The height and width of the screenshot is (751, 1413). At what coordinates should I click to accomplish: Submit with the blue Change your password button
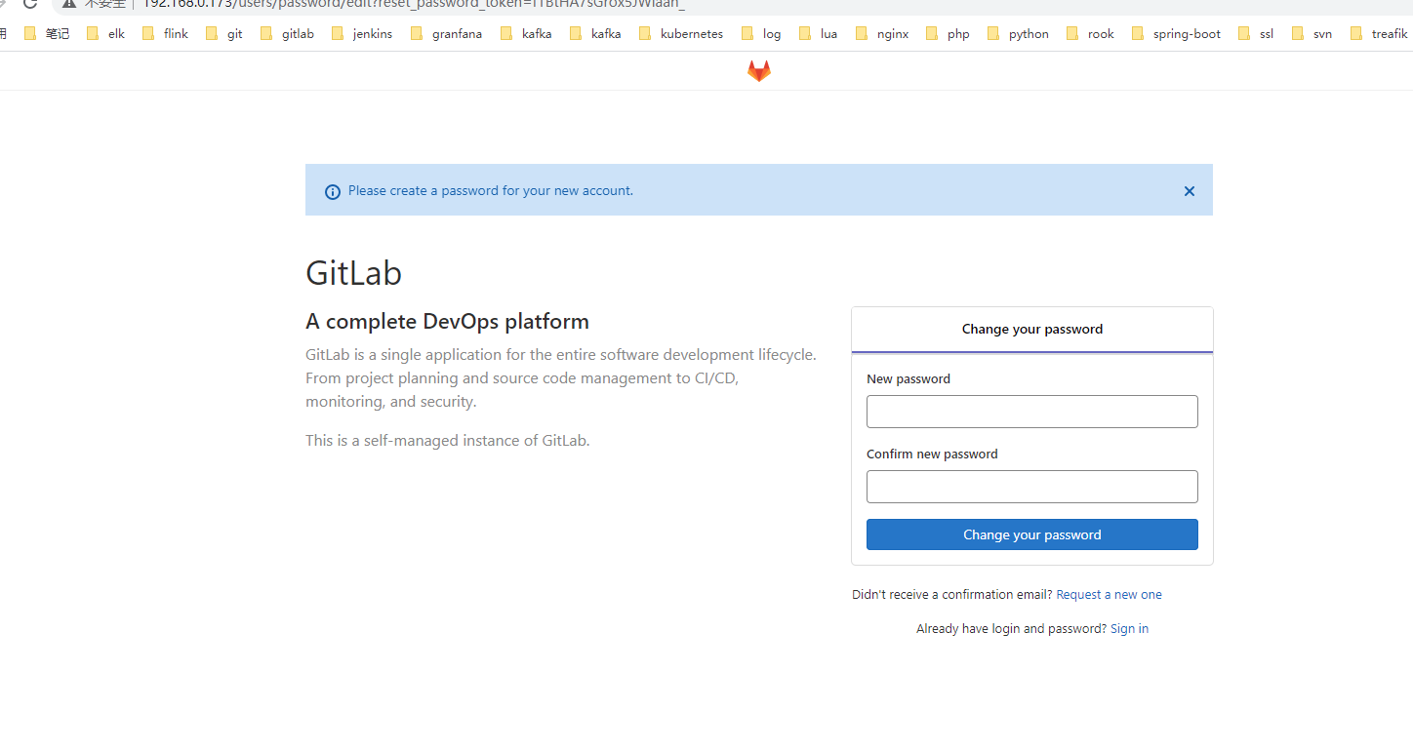click(x=1032, y=534)
